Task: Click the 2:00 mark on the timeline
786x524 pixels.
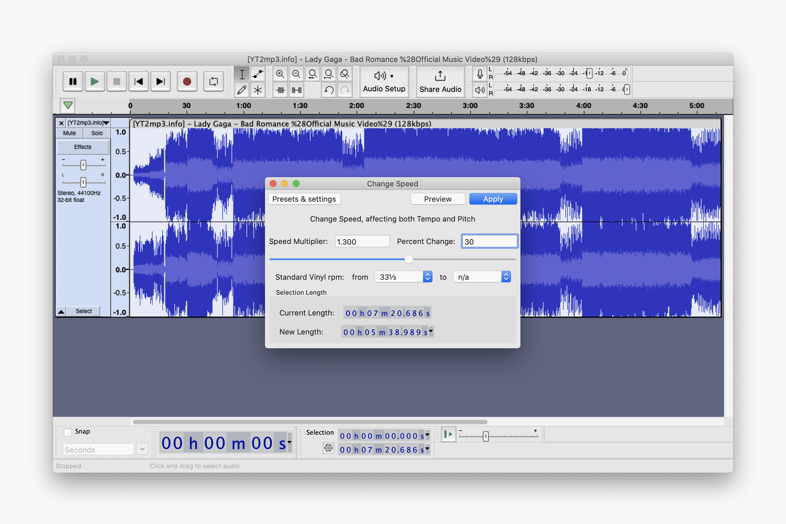Action: tap(356, 106)
